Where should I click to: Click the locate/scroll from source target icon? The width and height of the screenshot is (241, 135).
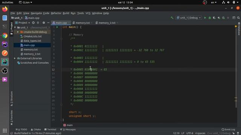[33, 22]
